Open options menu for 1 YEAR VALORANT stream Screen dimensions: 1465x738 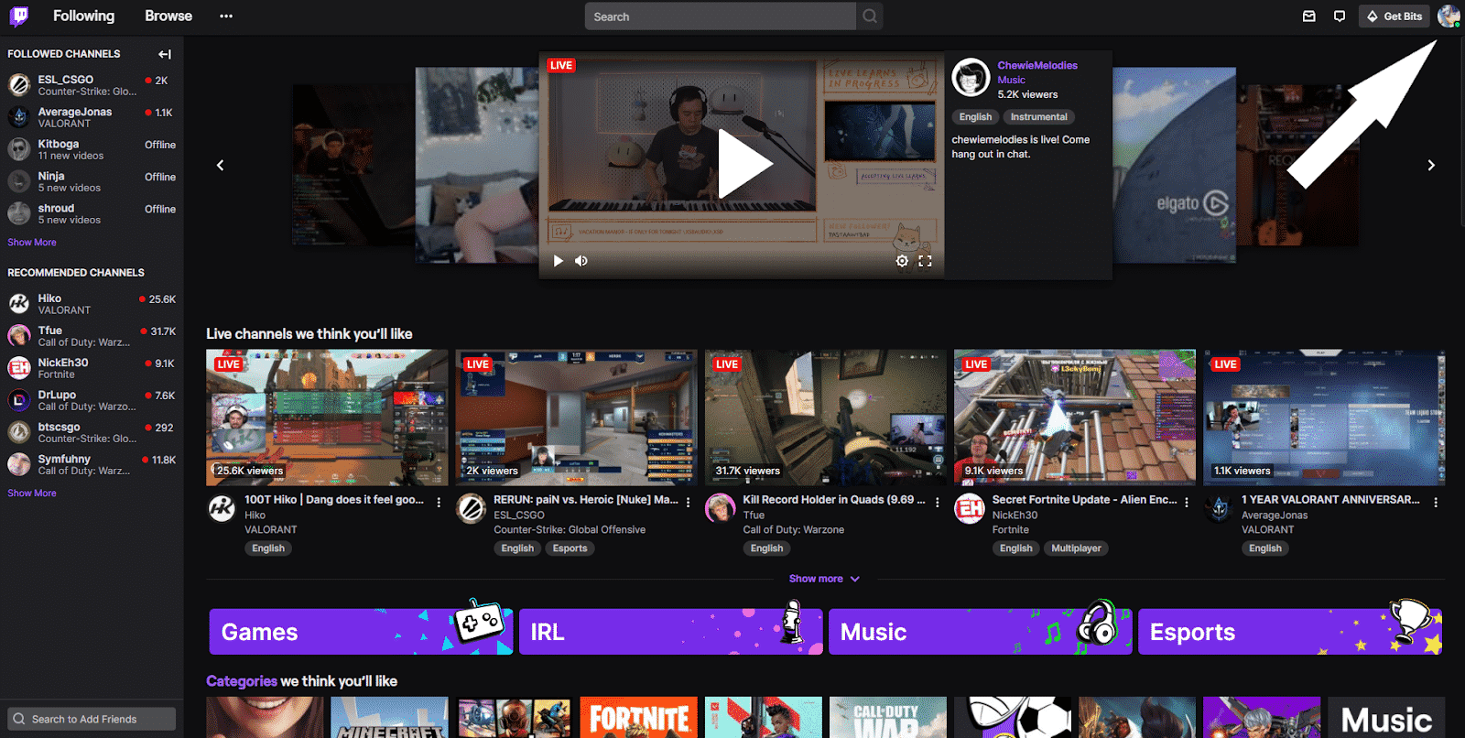(1436, 503)
